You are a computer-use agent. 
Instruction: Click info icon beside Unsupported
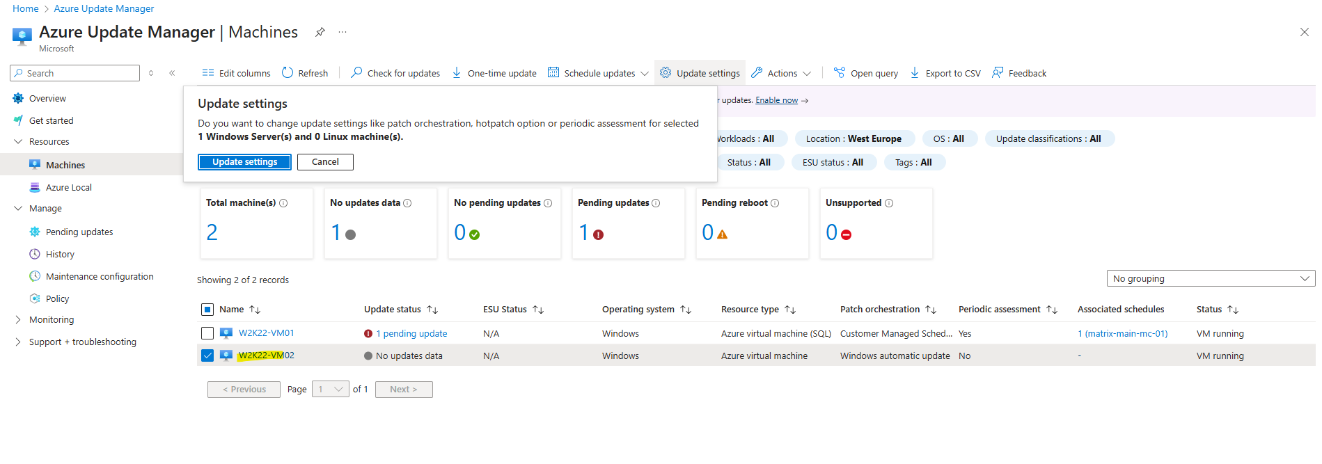tap(889, 203)
